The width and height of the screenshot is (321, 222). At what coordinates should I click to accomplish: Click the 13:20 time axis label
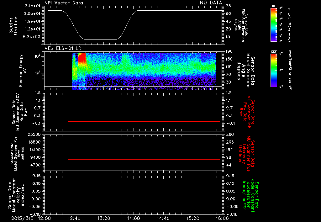(x=104, y=218)
